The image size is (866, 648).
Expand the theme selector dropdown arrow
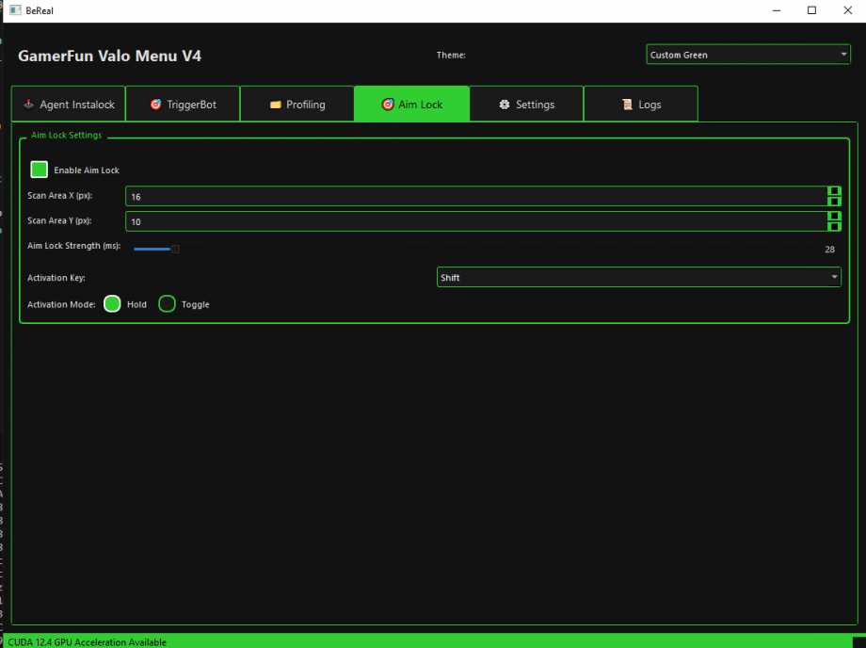point(844,54)
